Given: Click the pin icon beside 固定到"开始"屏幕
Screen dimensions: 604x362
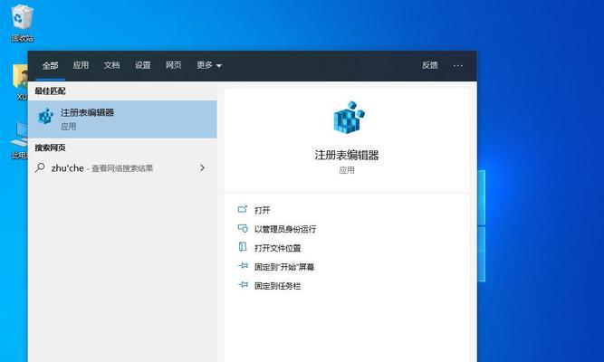Looking at the screenshot, I should [x=243, y=266].
